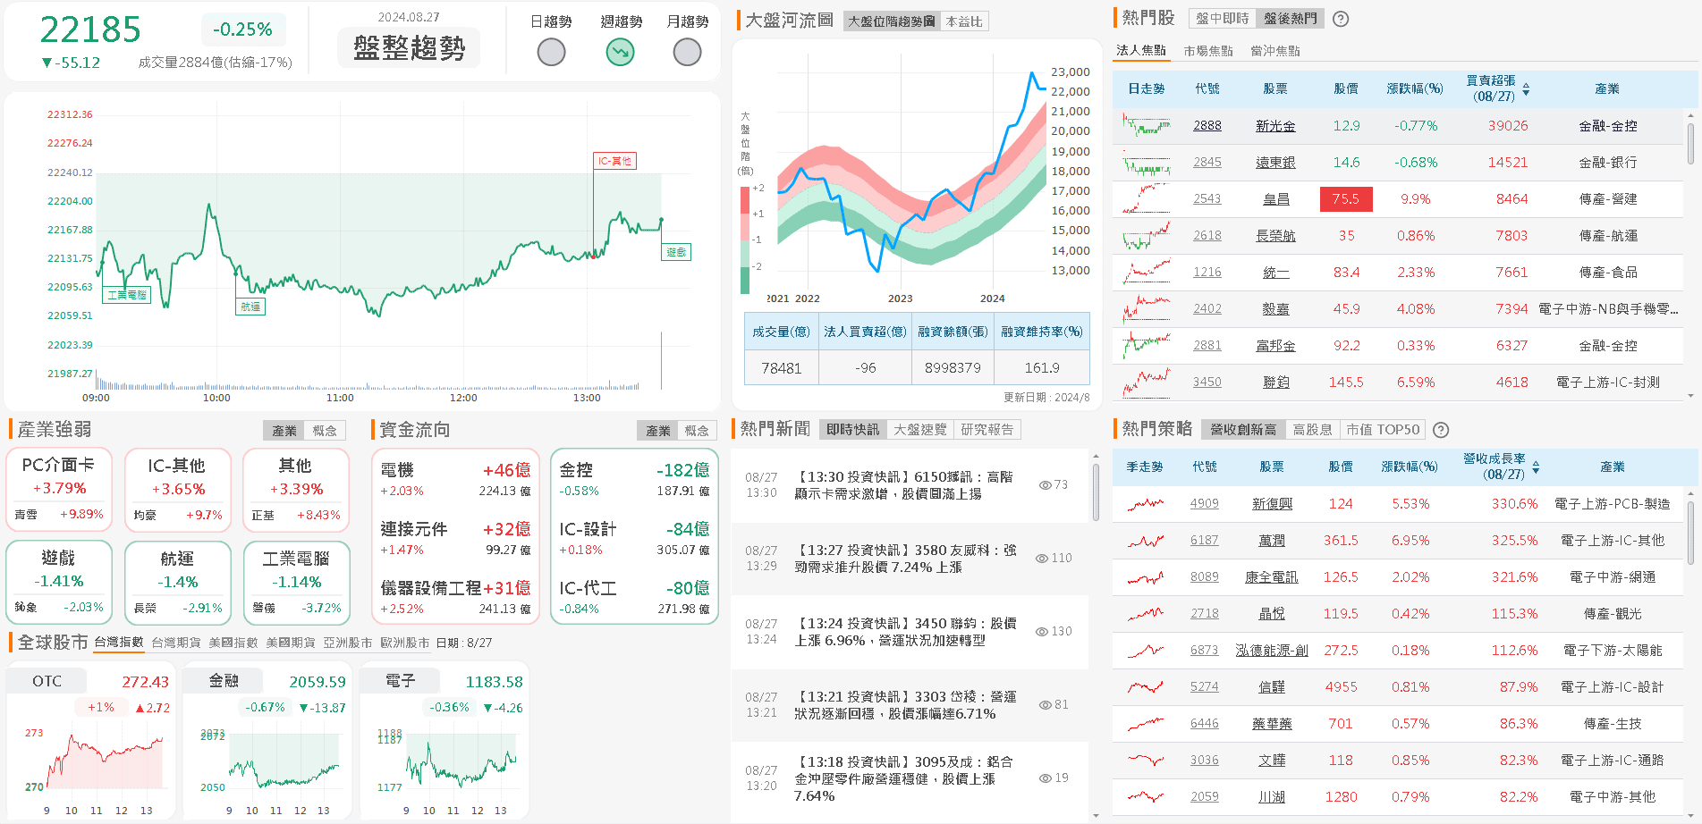Switch to 當沖焦點 tab
Screen dimensions: 1702x824
pyautogui.click(x=1275, y=51)
